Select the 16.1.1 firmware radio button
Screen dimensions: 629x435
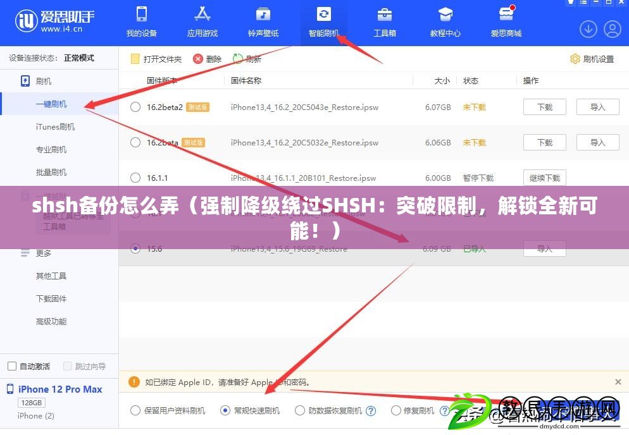point(135,178)
